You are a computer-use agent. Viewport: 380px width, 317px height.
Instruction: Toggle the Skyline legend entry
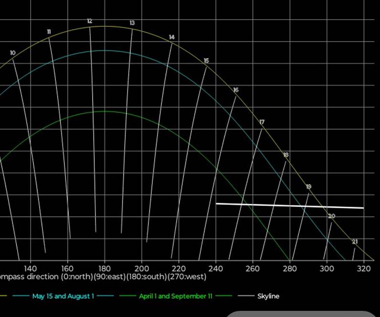point(268,296)
